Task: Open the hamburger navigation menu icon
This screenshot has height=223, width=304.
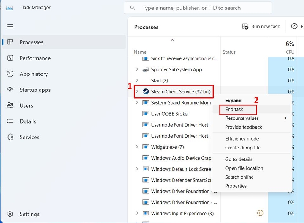Action: [10, 26]
